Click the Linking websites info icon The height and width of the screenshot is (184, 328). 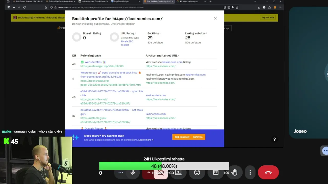(x=206, y=33)
